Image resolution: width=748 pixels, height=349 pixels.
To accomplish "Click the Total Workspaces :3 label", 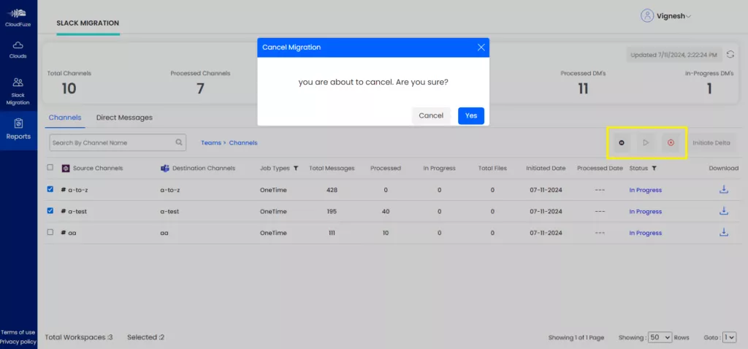I will tap(79, 337).
